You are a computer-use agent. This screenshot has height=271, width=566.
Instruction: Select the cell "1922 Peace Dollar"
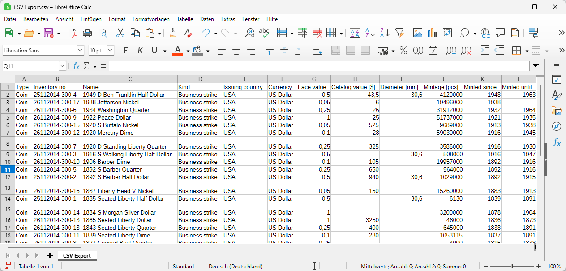130,117
